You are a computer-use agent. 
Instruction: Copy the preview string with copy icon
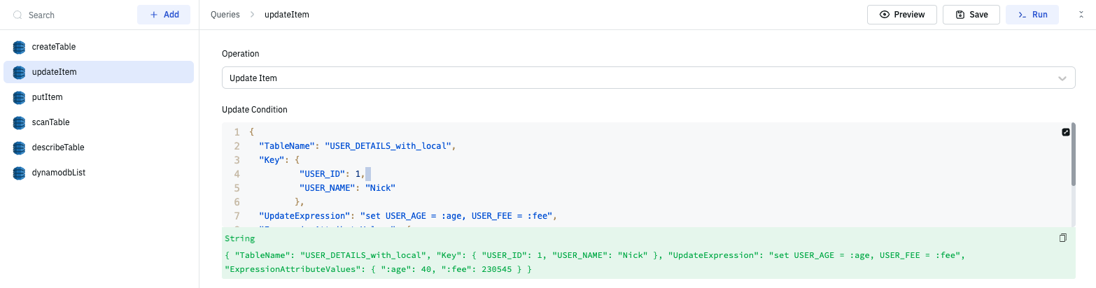pos(1063,238)
